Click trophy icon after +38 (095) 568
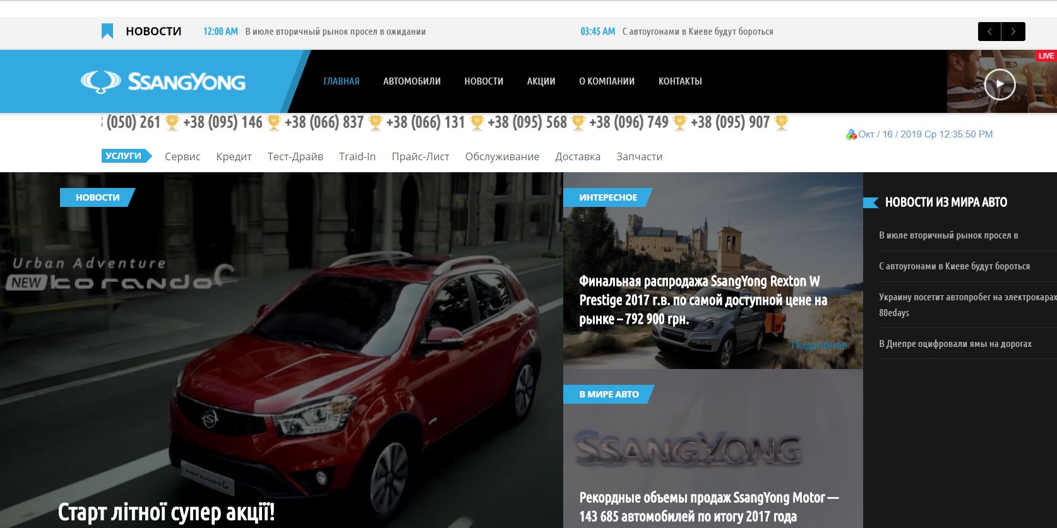This screenshot has width=1057, height=528. [578, 122]
